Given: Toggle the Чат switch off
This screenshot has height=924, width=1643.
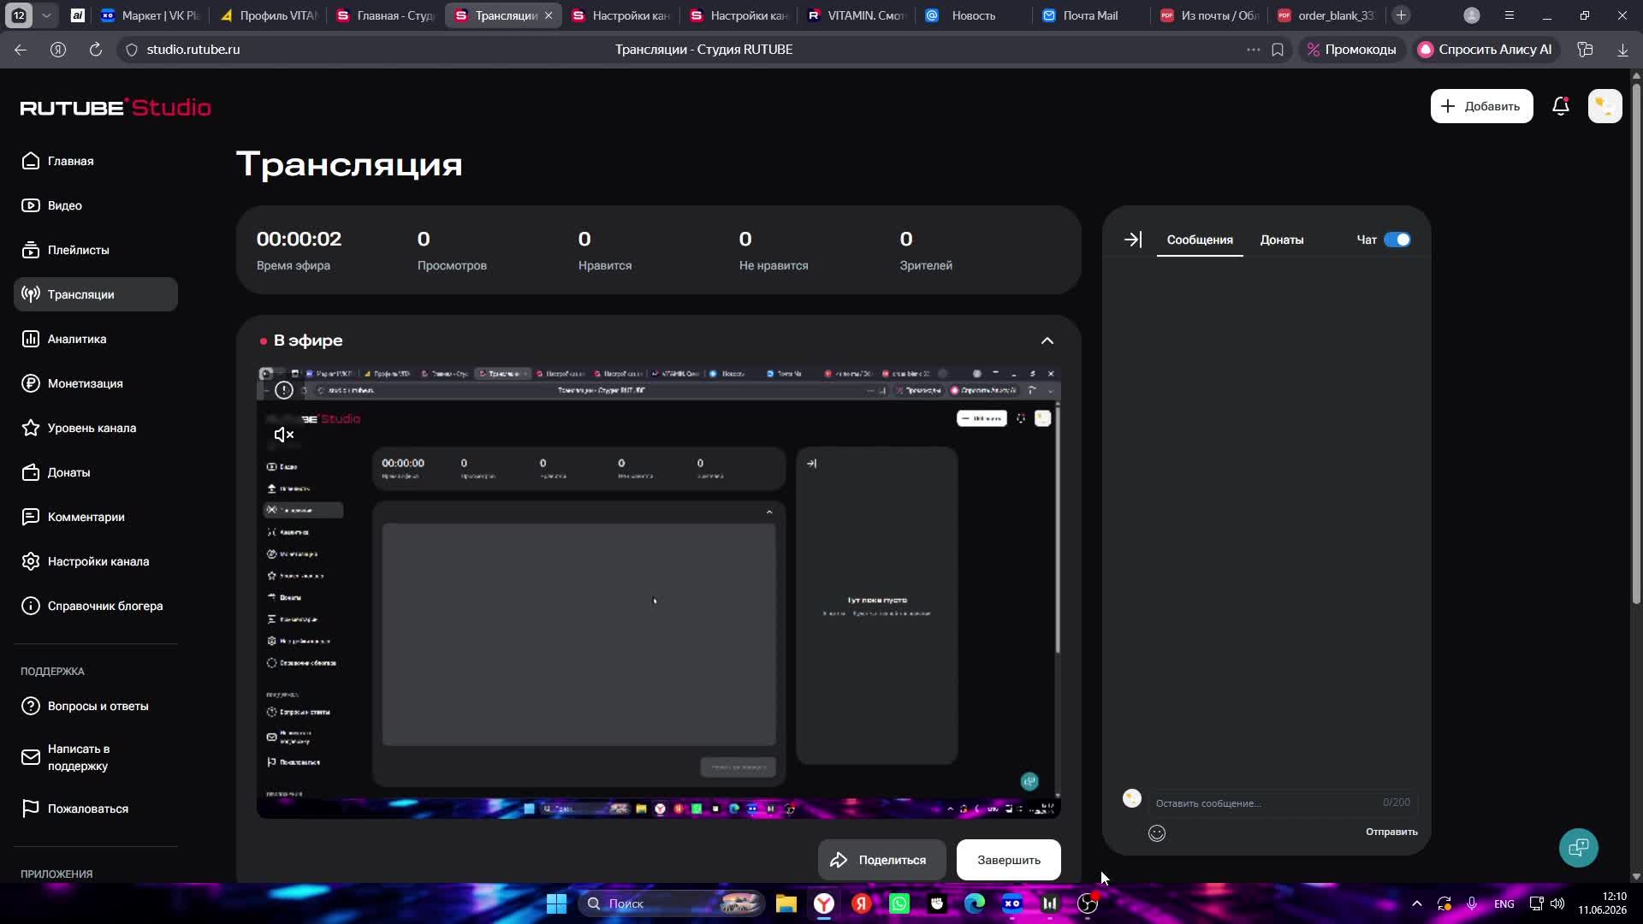Looking at the screenshot, I should coord(1397,240).
